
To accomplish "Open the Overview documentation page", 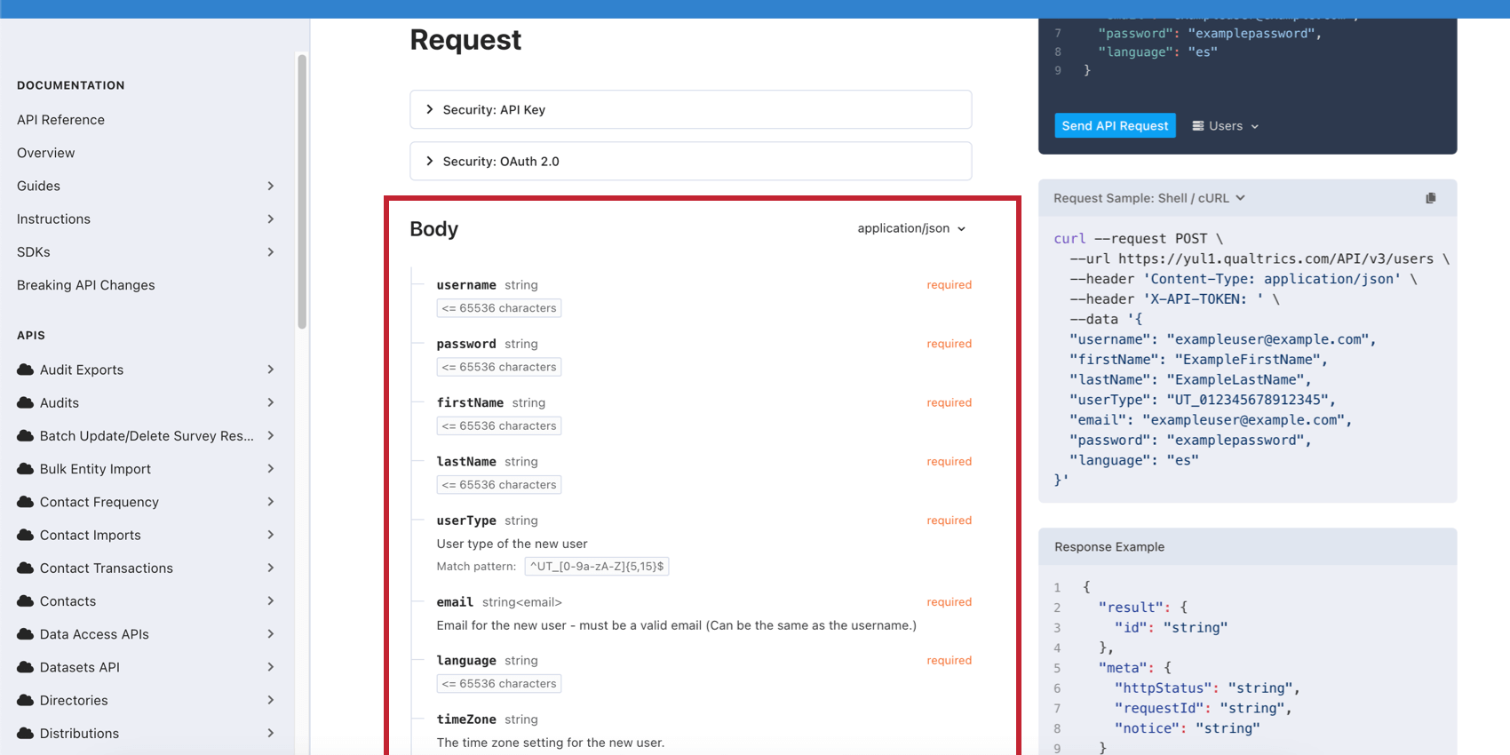I will tap(45, 153).
